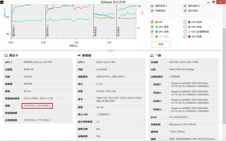Screen dimensions: 226x141
Task: Select the 28 nm GPU process value
Action: click(x=27, y=91)
